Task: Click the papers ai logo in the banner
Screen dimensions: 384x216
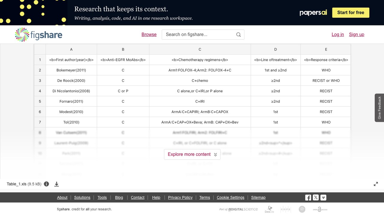Action: tap(313, 13)
